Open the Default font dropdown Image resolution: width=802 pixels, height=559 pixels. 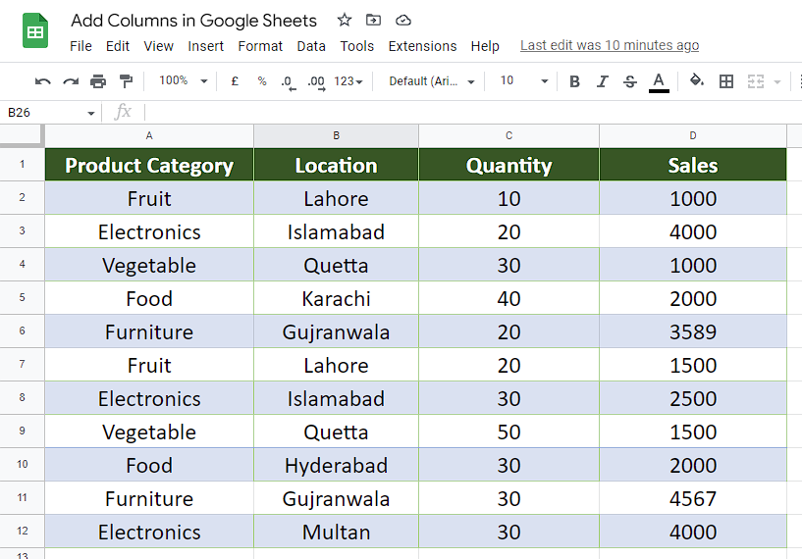432,81
